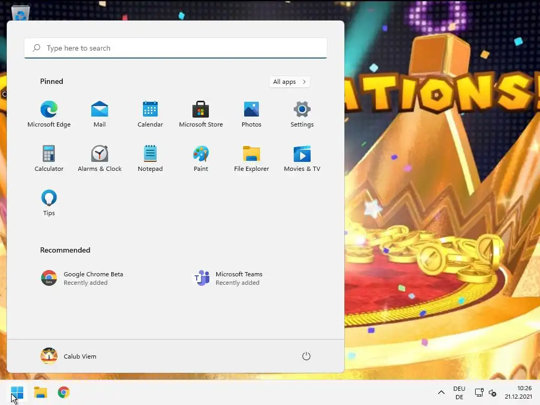Open recommended Google Chrome Beta
The height and width of the screenshot is (405, 540).
point(82,278)
